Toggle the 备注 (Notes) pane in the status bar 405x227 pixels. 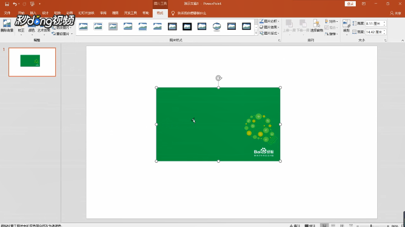(295, 225)
